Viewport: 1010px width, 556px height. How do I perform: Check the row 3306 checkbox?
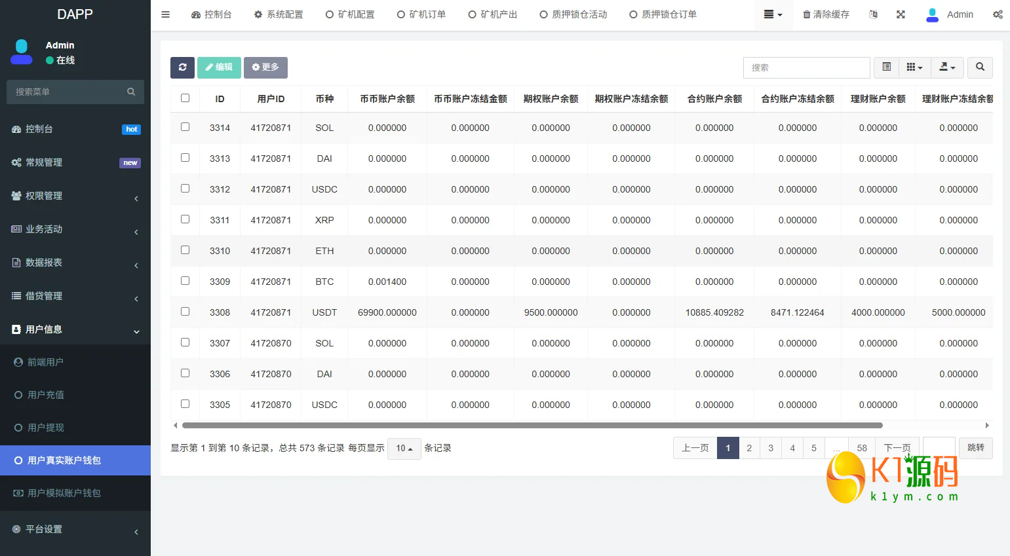[185, 373]
